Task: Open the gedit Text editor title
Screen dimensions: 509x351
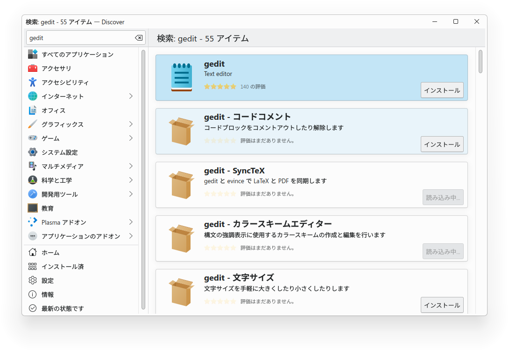Action: 214,64
